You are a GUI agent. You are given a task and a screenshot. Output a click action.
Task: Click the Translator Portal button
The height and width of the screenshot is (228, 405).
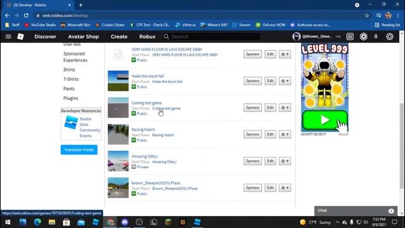[79, 149]
